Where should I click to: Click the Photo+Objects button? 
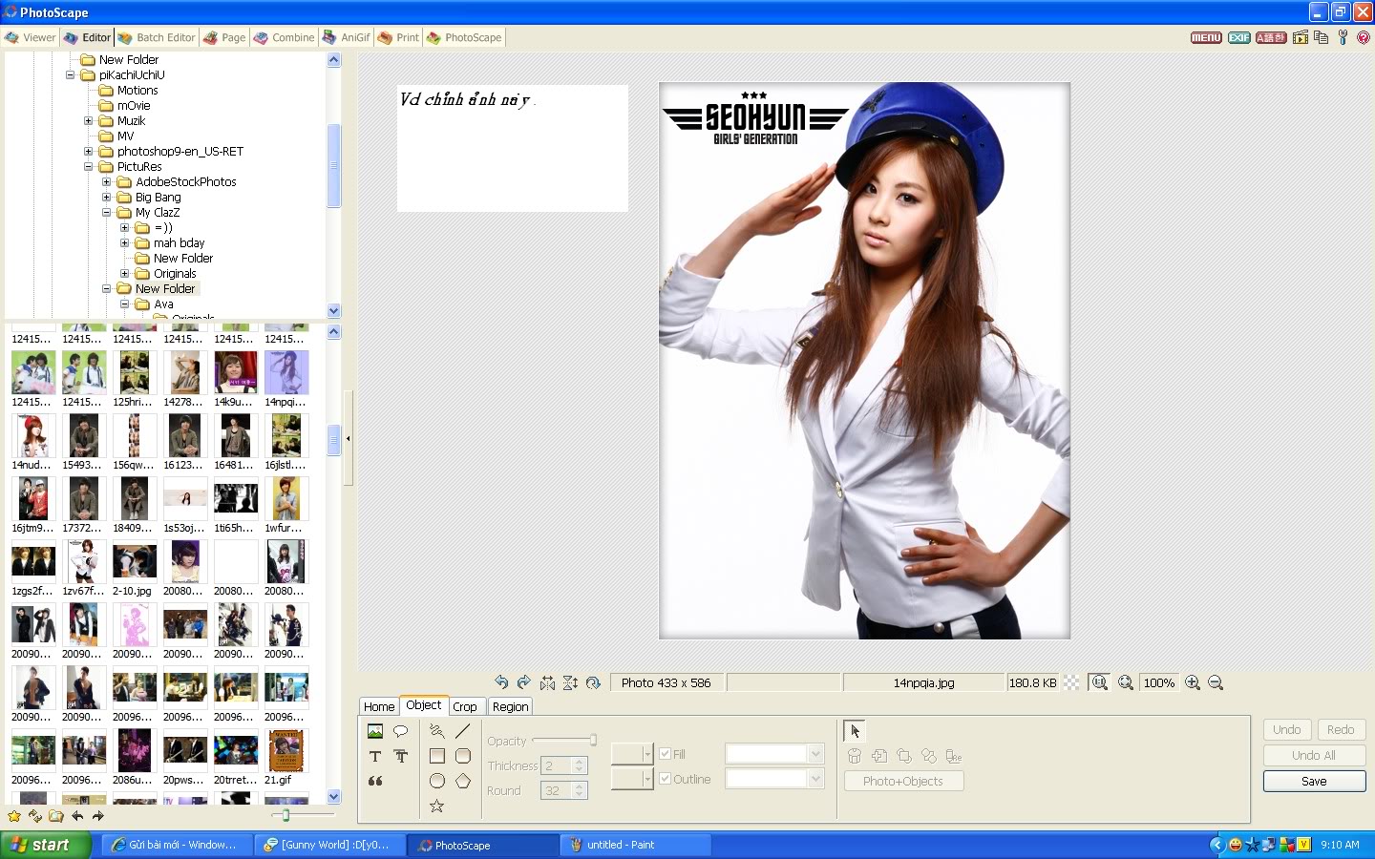[x=903, y=781]
